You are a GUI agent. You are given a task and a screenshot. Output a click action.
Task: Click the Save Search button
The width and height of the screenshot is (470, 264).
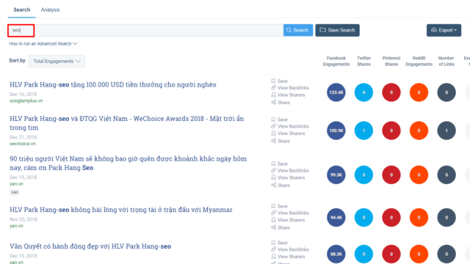(337, 30)
